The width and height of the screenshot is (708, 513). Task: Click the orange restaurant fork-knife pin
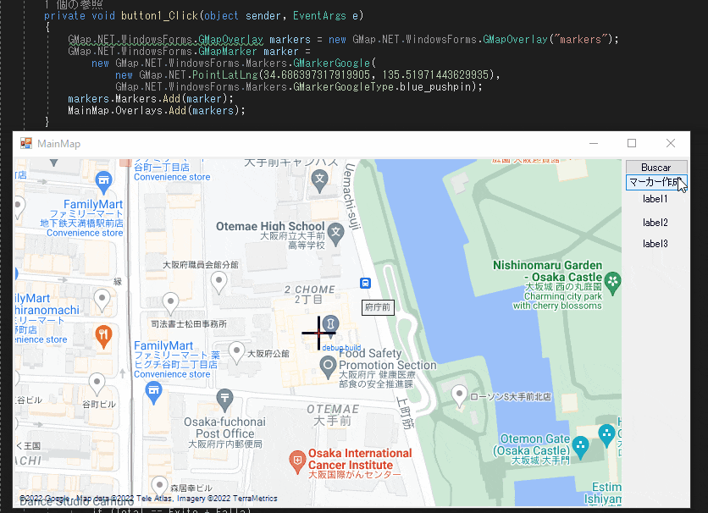[103, 337]
